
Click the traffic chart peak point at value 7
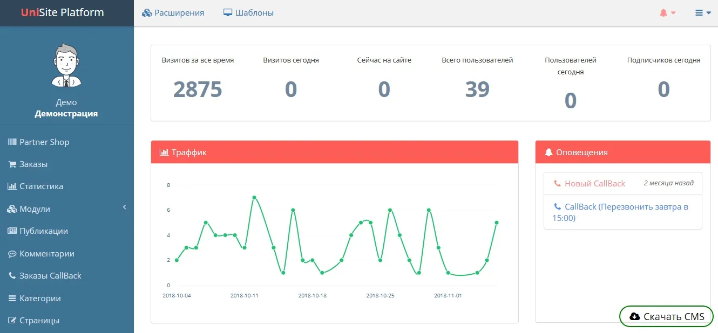pos(254,198)
